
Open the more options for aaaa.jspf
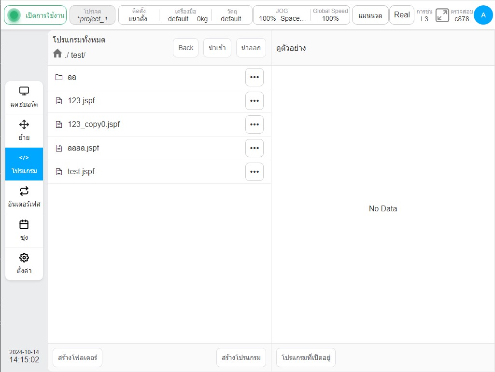[255, 148]
